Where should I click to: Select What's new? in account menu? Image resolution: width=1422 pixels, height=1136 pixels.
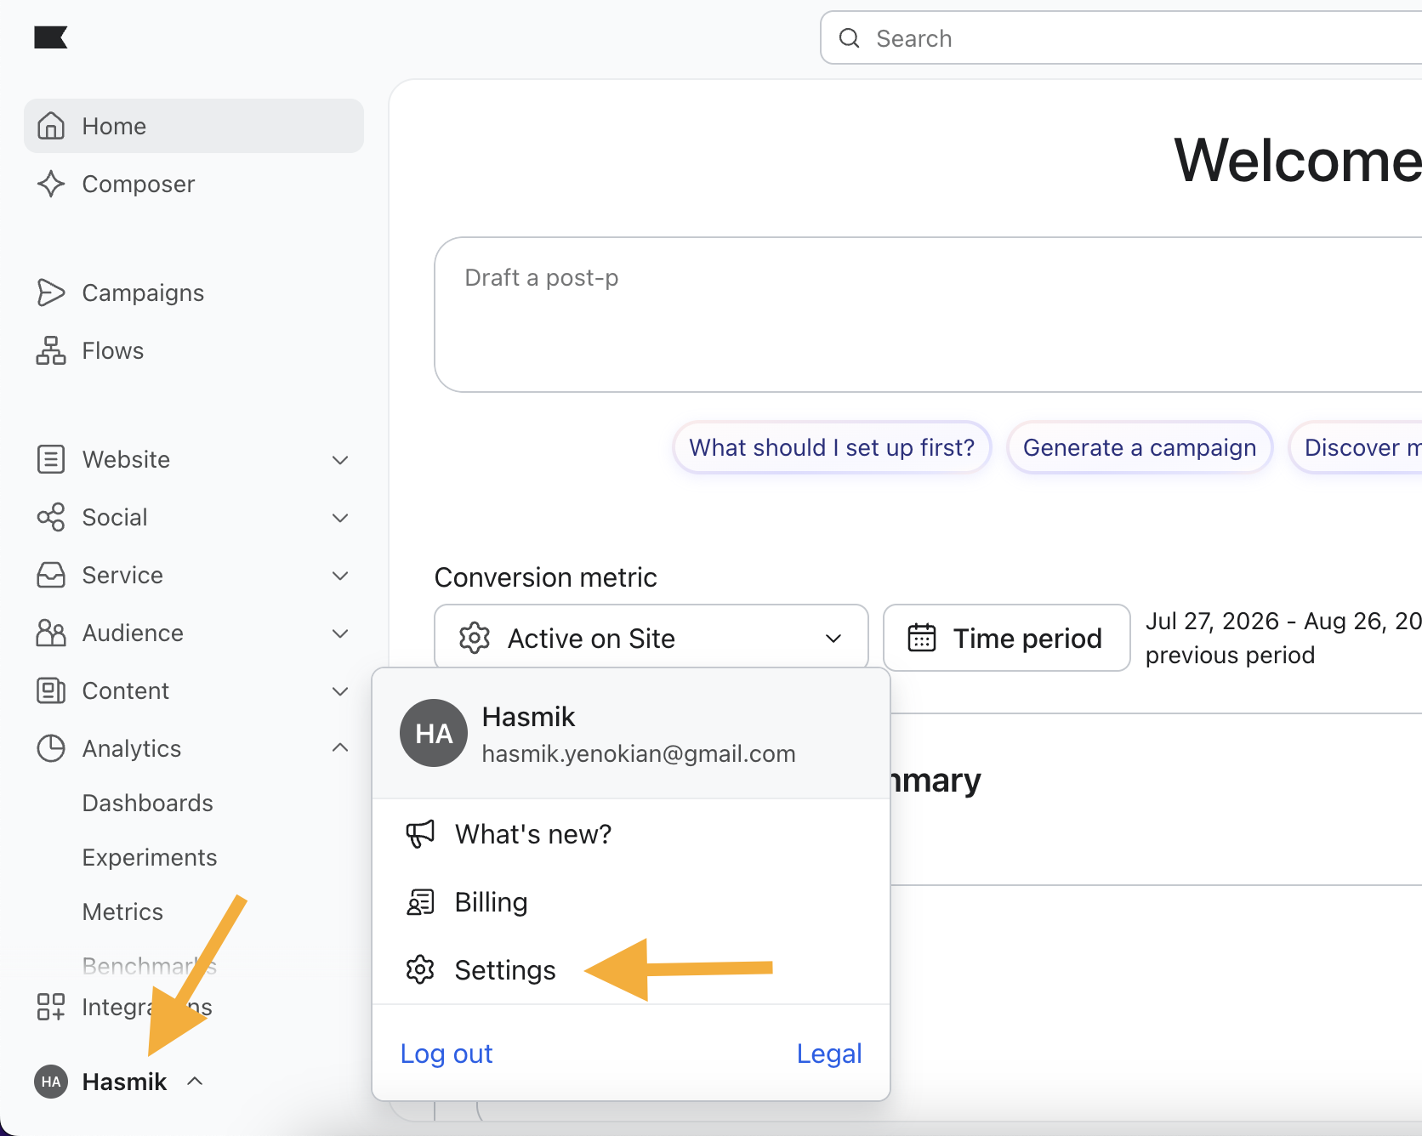631,834
